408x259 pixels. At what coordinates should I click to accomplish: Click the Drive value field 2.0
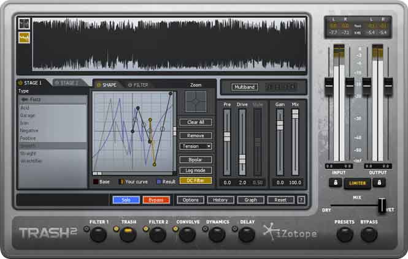[242, 182]
